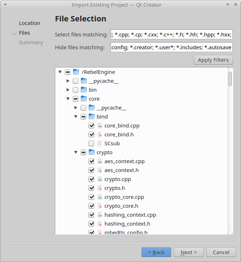241x262 pixels.
Task: Click the aes_context.cpp file icon
Action: (99, 161)
